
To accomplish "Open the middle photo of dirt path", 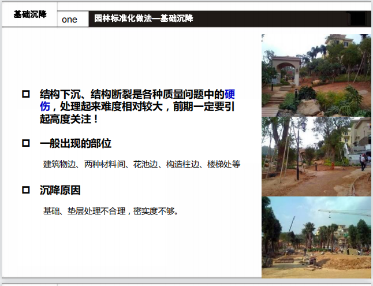I will coord(316,156).
